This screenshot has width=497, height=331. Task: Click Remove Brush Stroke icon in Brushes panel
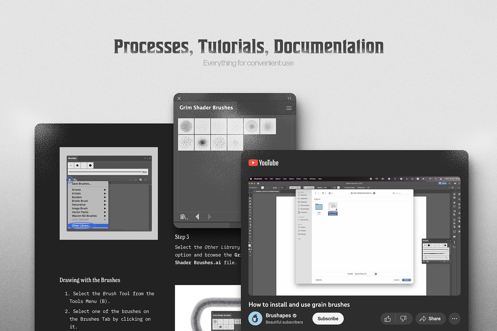coord(130,180)
